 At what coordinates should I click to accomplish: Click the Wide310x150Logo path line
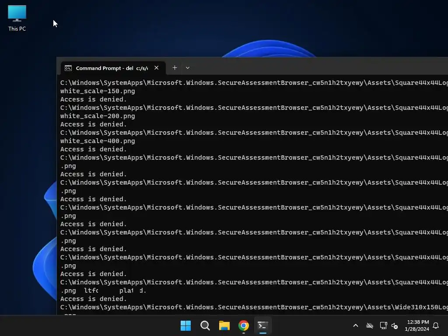click(x=254, y=307)
